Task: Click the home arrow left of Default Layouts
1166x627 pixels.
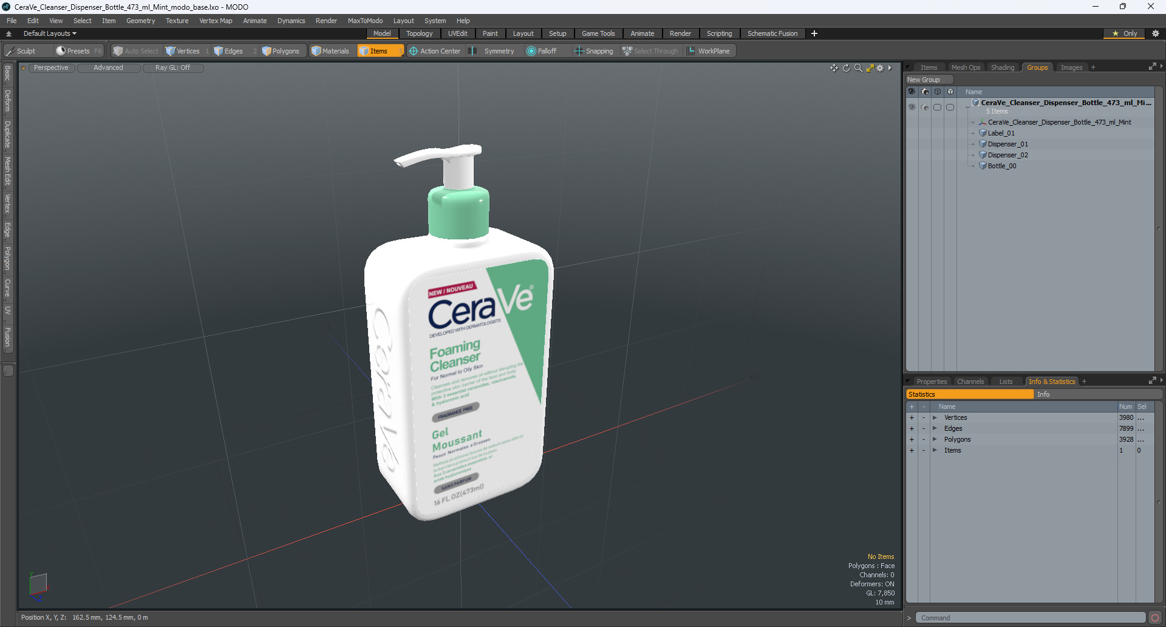Action: [9, 34]
